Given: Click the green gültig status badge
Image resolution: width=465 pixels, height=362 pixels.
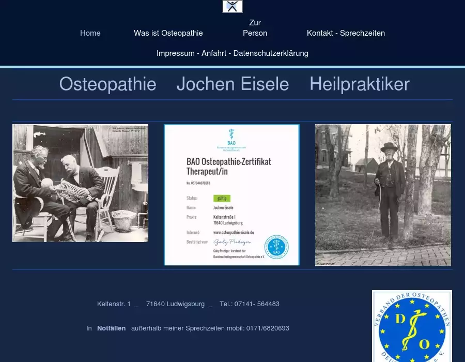Looking at the screenshot, I should pyautogui.click(x=222, y=198).
